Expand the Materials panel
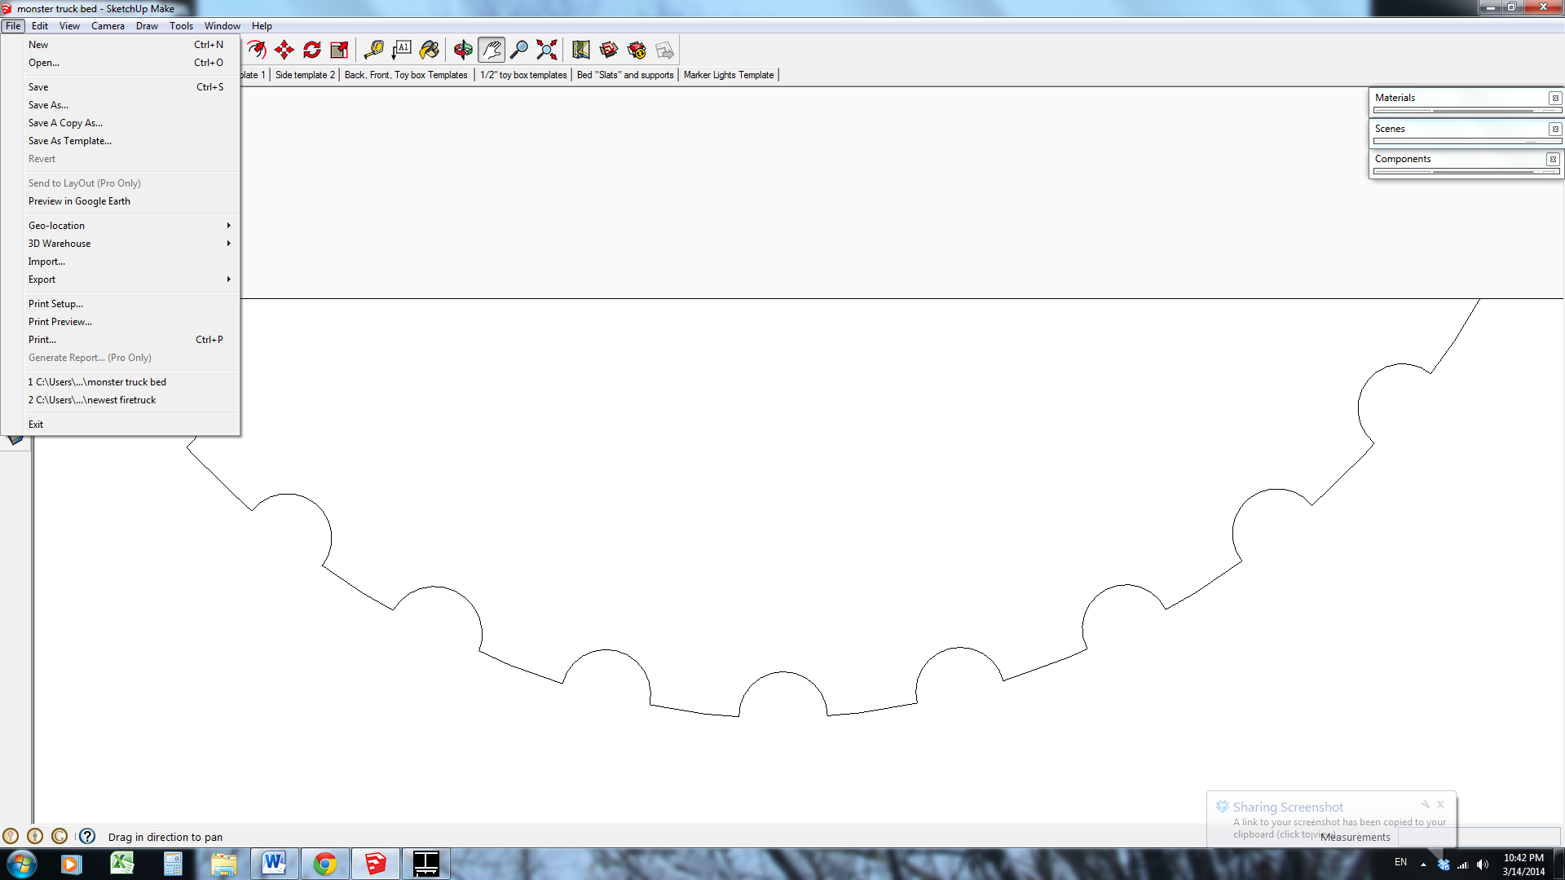The image size is (1565, 880). 1395,98
